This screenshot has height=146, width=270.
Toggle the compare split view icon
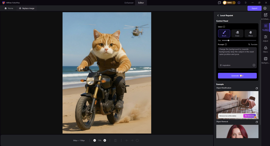(x=115, y=140)
